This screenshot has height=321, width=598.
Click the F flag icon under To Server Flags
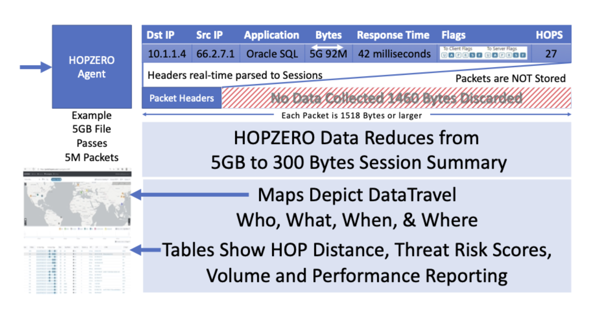[523, 55]
